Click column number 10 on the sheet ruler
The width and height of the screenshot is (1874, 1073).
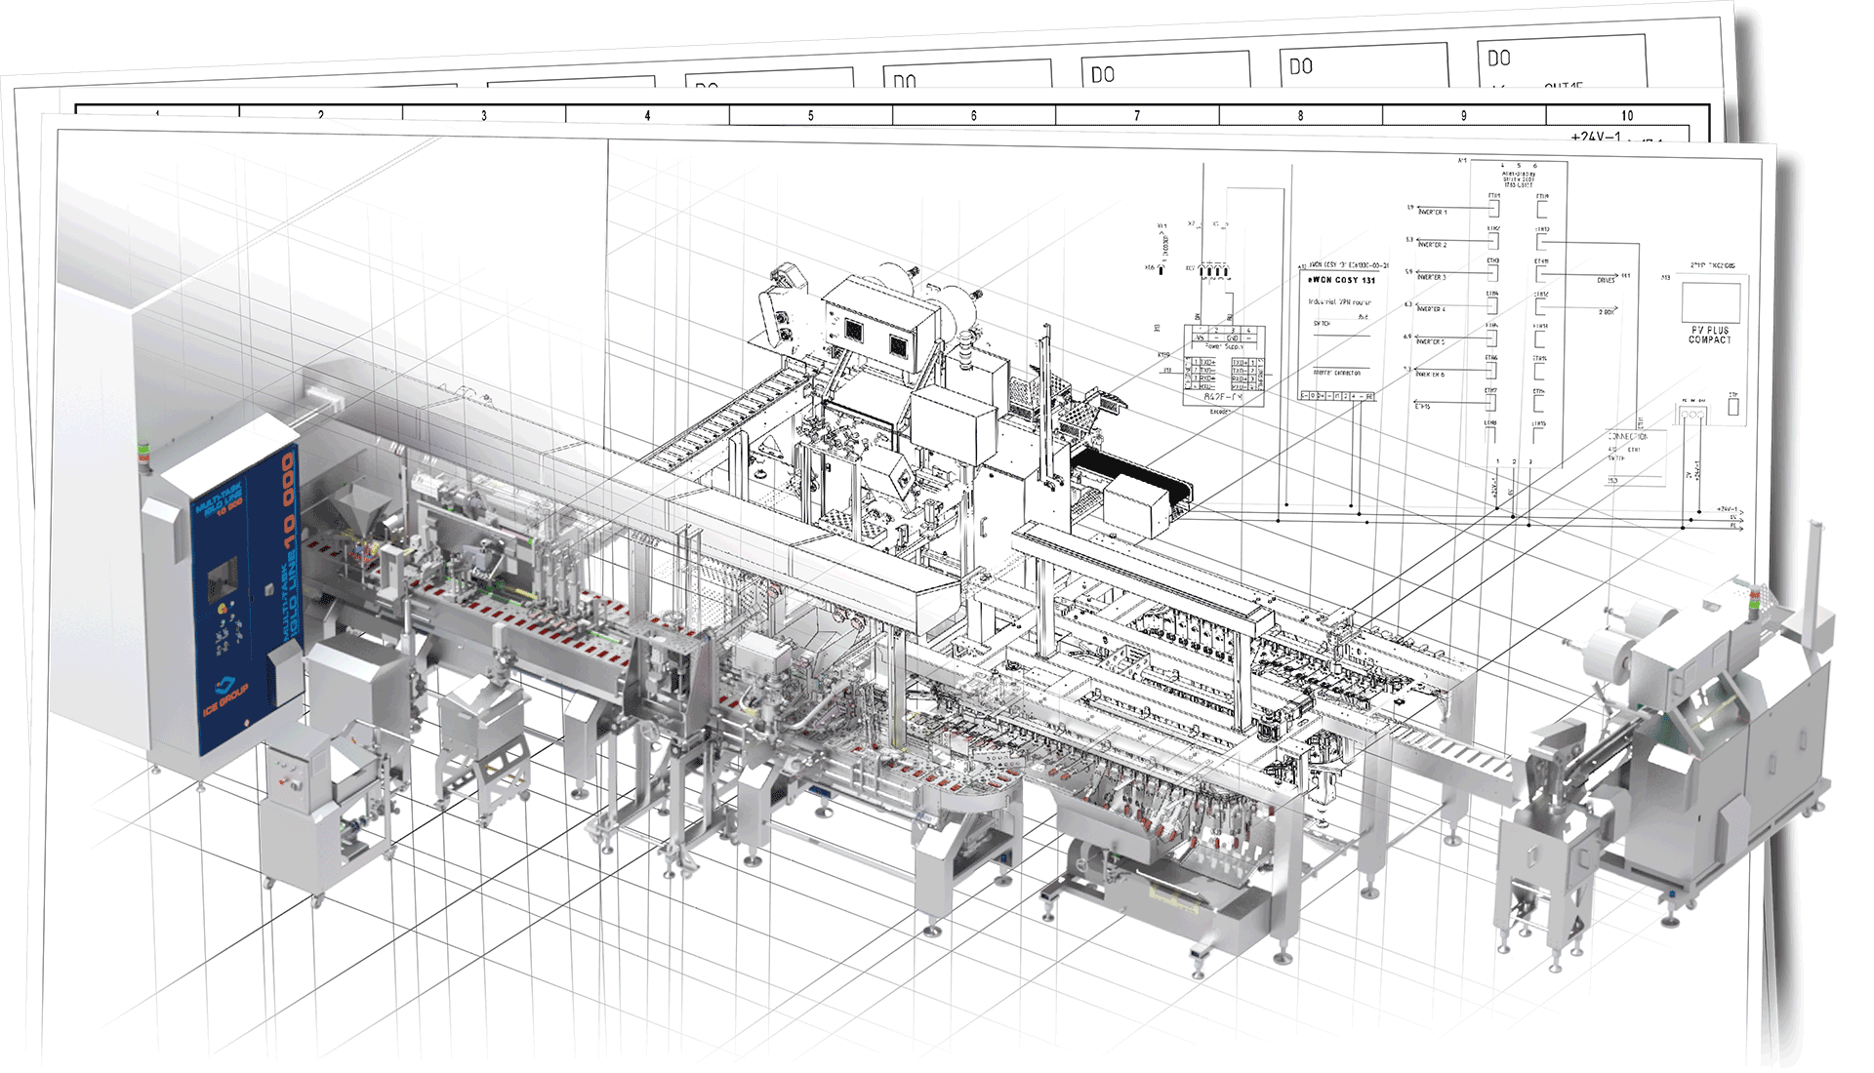click(x=1627, y=116)
